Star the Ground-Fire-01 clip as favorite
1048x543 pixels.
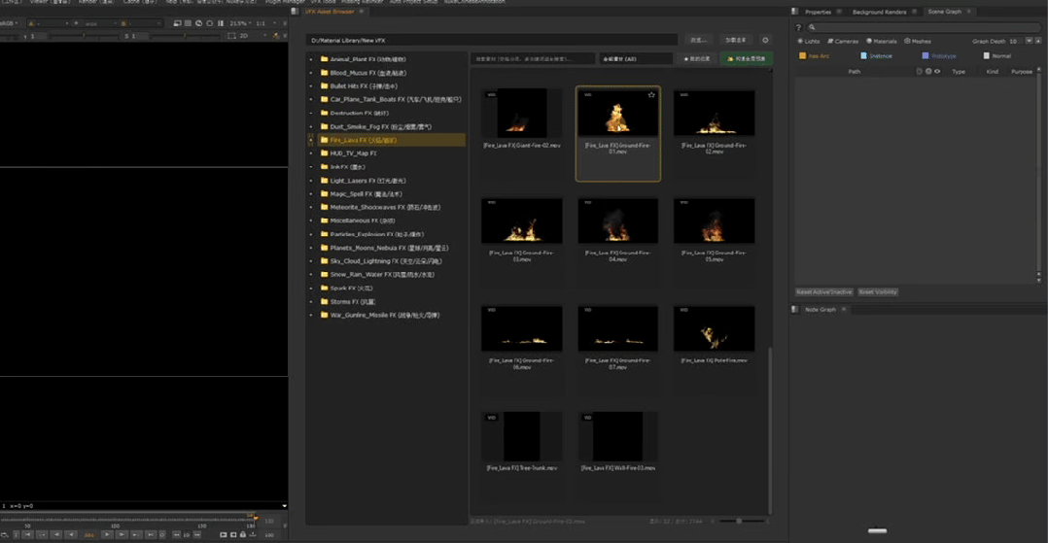(x=651, y=95)
